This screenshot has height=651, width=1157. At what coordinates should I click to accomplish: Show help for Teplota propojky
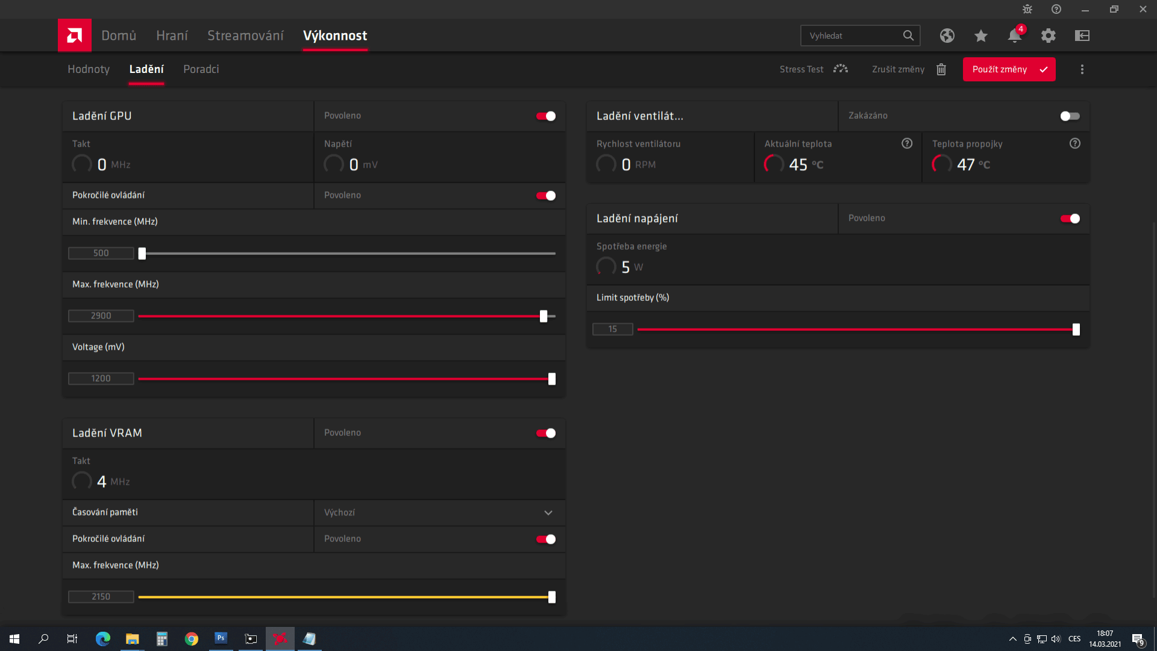tap(1075, 143)
